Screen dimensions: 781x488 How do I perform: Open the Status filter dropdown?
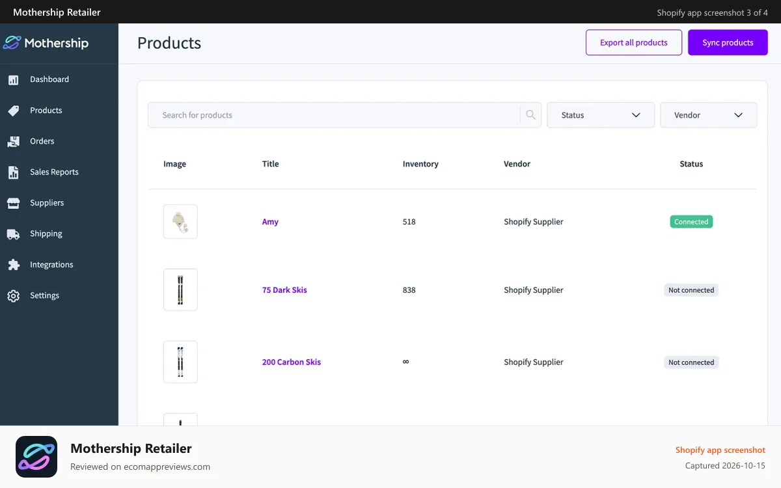click(601, 115)
